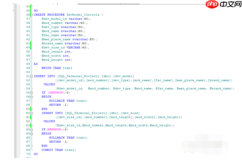The height and width of the screenshot is (163, 242).
Task: Click the DevModel_Controls procedure name
Action: click(83, 15)
